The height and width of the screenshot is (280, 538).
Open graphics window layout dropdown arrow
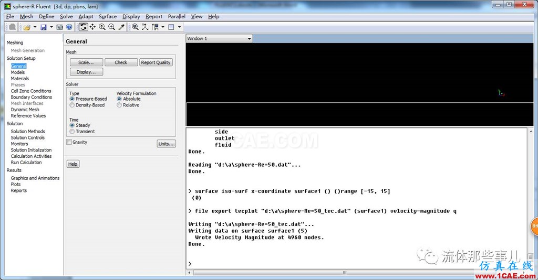(180, 27)
